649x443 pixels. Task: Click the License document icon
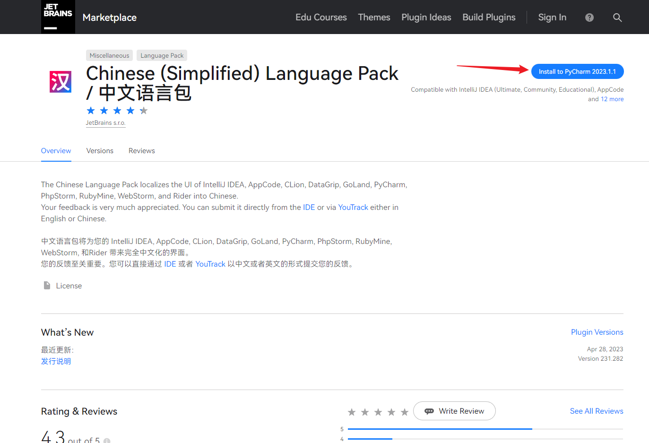(x=47, y=286)
